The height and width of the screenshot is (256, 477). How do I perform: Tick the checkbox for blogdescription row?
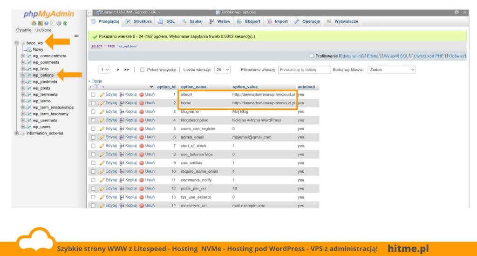pyautogui.click(x=93, y=120)
